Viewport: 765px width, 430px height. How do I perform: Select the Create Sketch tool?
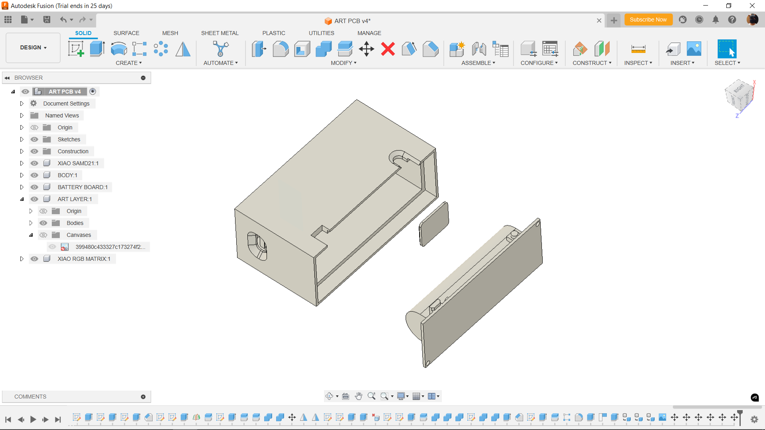point(76,49)
